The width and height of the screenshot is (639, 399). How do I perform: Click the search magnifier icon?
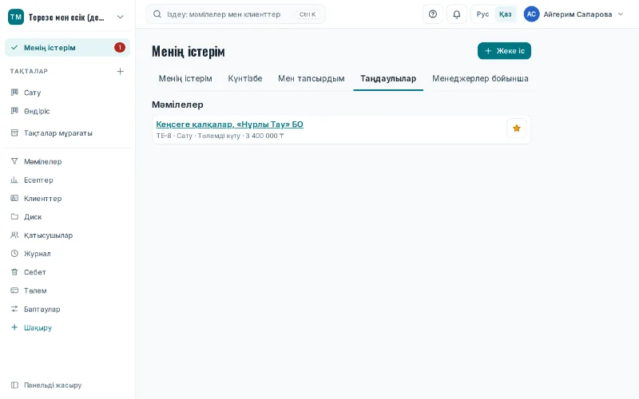point(157,14)
